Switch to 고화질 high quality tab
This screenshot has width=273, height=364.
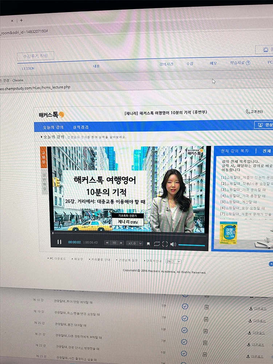(43, 157)
